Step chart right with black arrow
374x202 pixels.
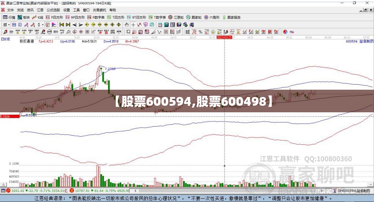81,25
